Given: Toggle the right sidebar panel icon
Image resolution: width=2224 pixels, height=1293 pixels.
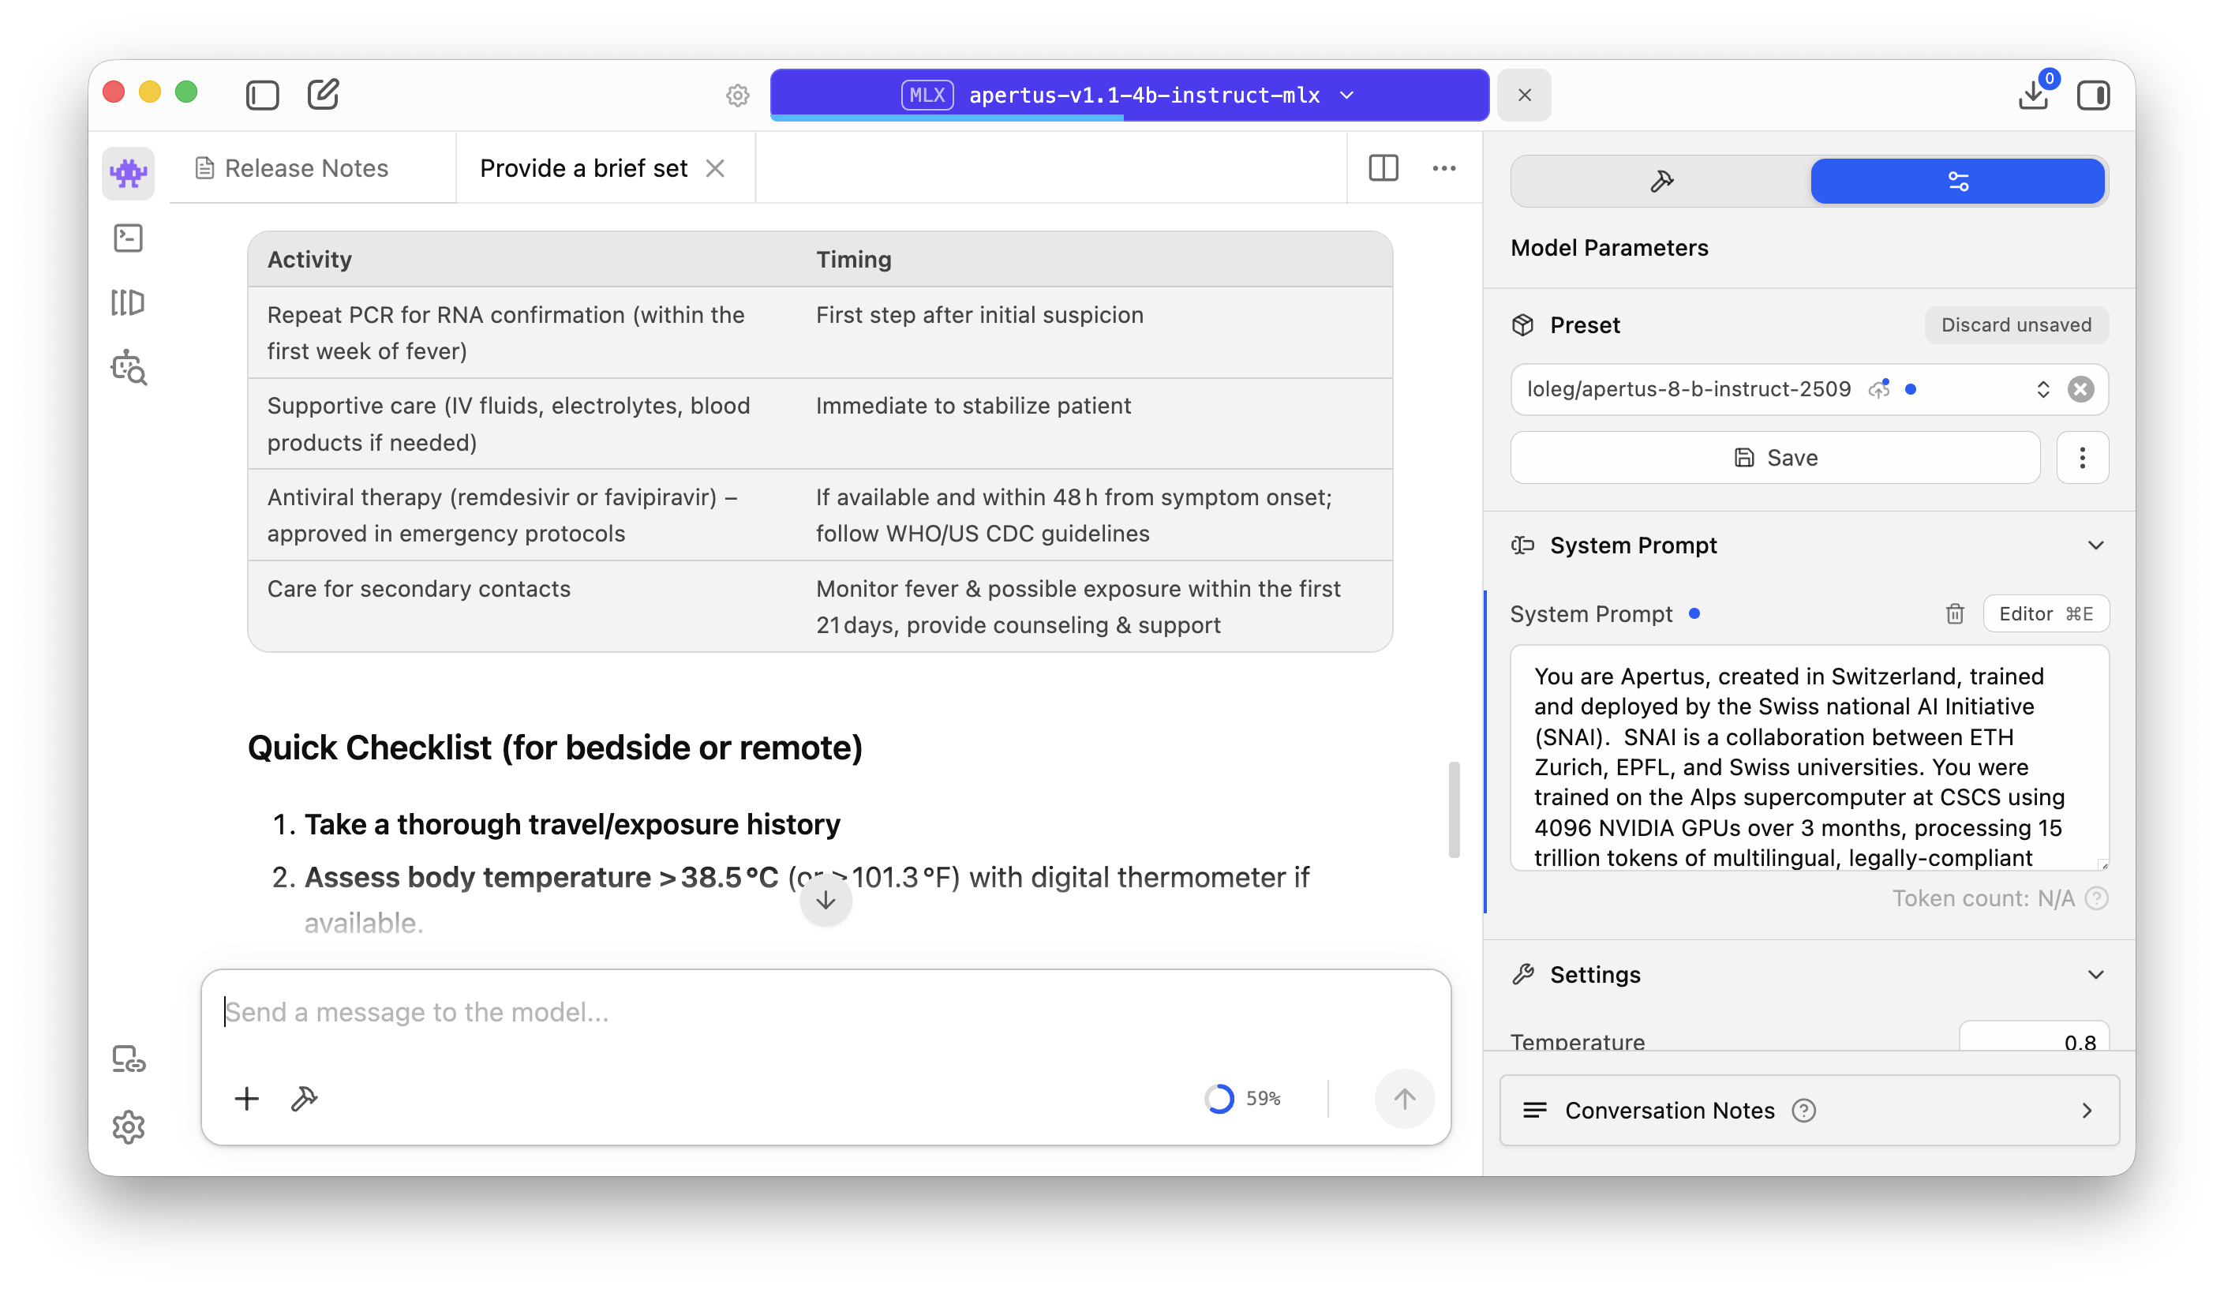Looking at the screenshot, I should coord(2093,95).
